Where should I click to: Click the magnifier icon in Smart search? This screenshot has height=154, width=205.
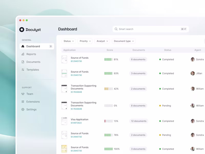click(116, 29)
